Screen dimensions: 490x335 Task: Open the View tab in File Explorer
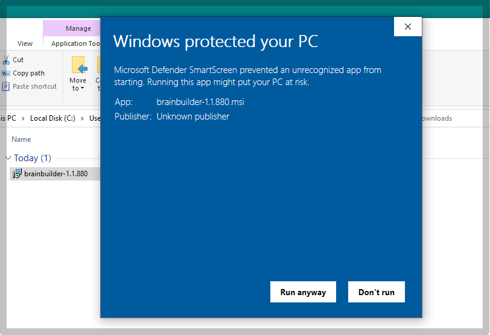25,43
